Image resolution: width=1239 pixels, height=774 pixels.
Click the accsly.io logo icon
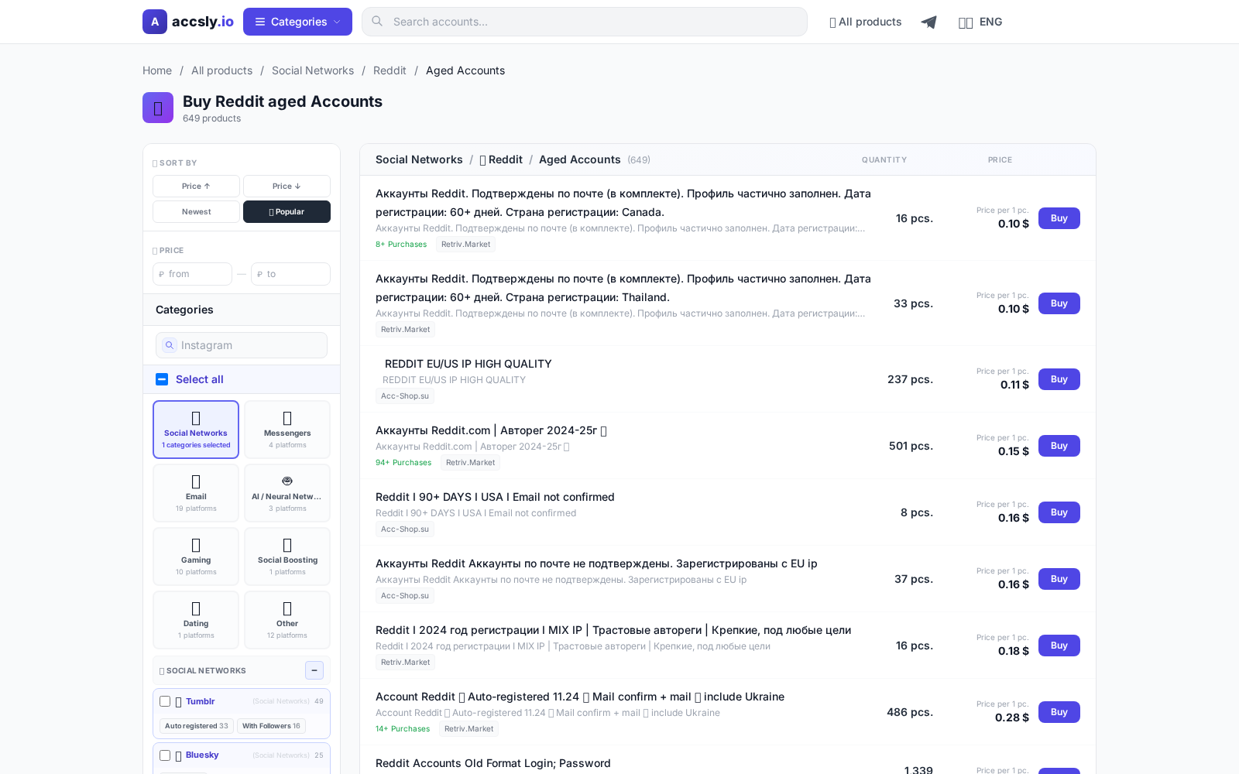pyautogui.click(x=155, y=22)
